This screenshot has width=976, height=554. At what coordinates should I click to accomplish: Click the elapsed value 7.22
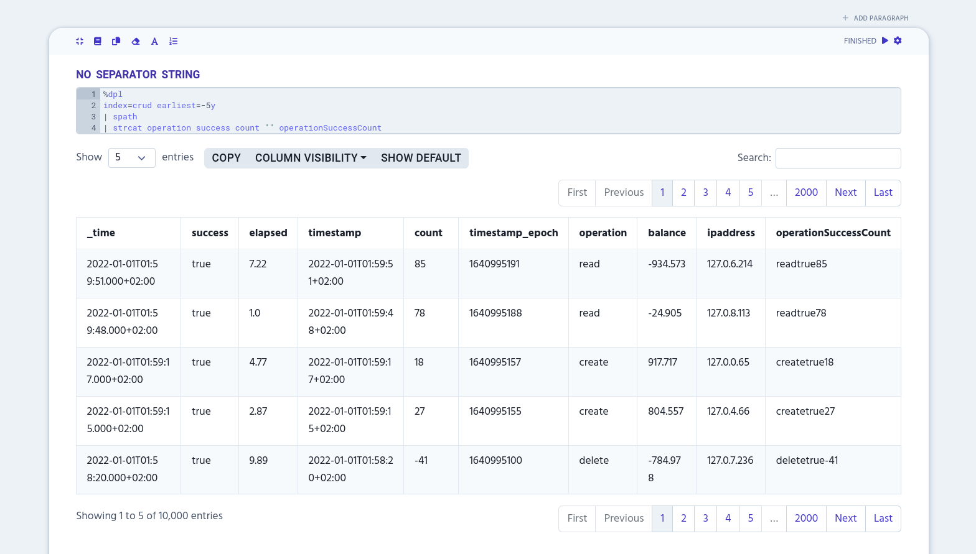pos(258,264)
